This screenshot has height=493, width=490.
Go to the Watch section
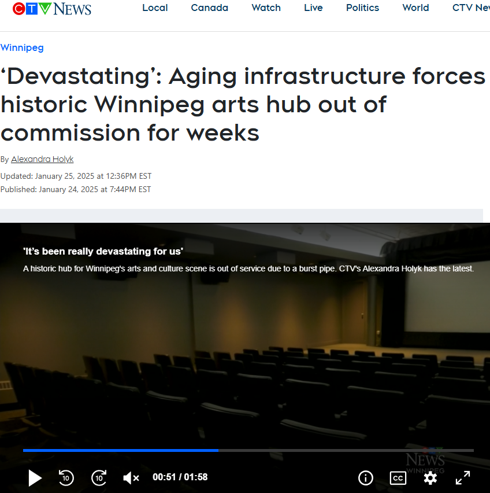click(x=266, y=8)
